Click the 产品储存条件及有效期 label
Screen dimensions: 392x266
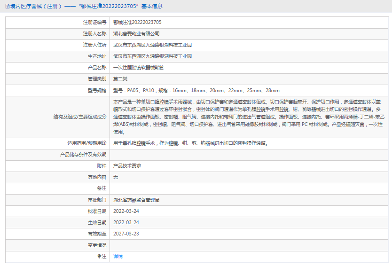pos(83,155)
